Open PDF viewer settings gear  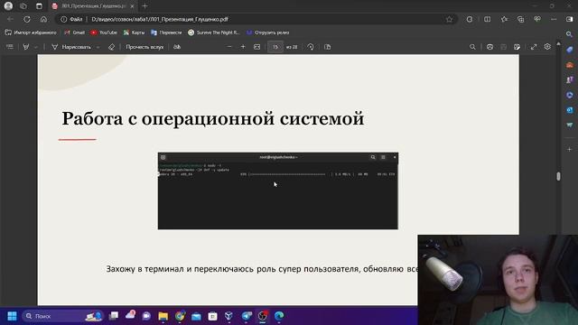pyautogui.click(x=547, y=47)
